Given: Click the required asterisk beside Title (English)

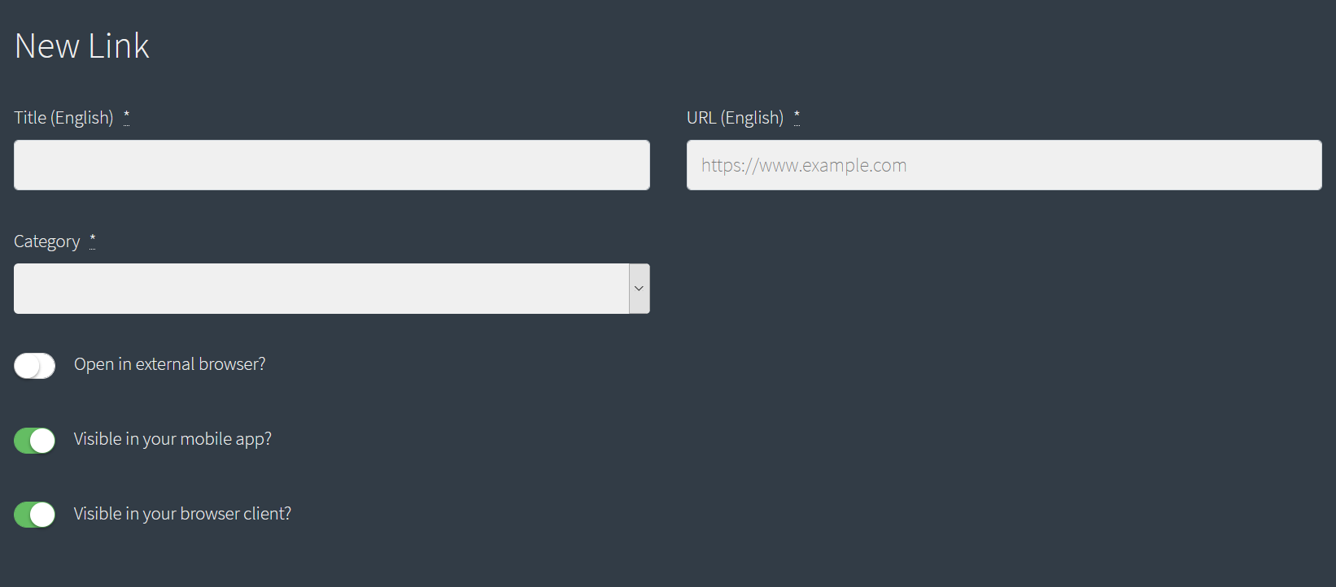Looking at the screenshot, I should coord(126,117).
